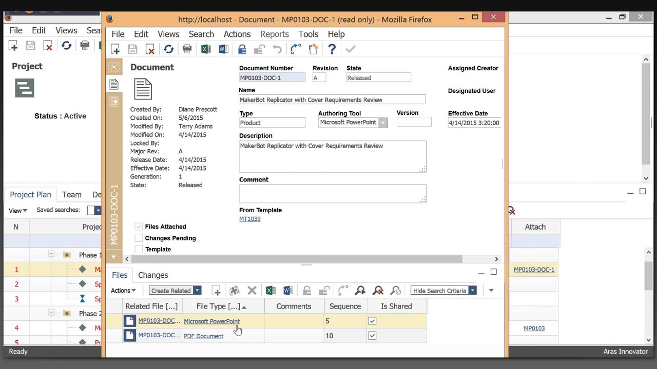The image size is (657, 369).
Task: Open the PowerPoint row's file icon
Action: [130, 321]
